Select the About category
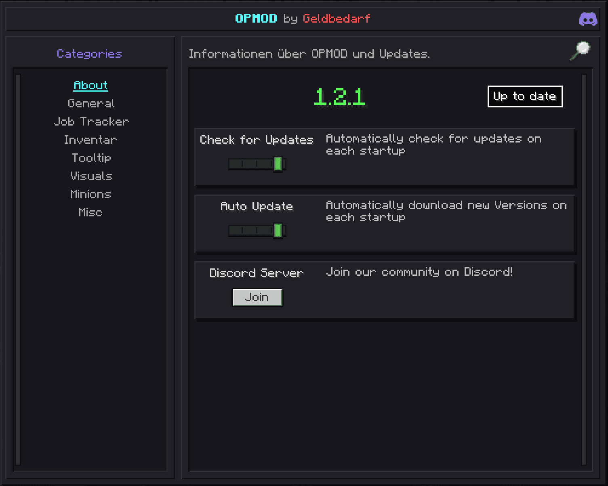 coord(91,85)
